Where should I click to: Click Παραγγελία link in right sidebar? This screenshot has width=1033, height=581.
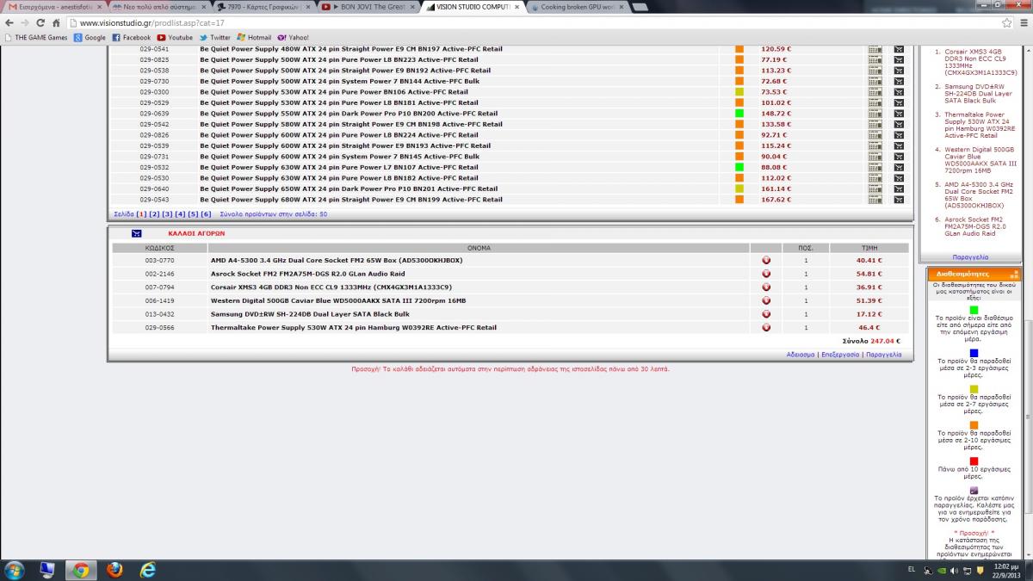(x=970, y=257)
